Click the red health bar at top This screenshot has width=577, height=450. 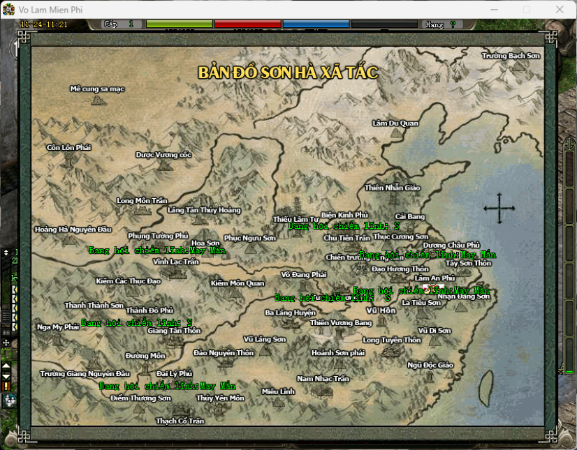coord(247,24)
